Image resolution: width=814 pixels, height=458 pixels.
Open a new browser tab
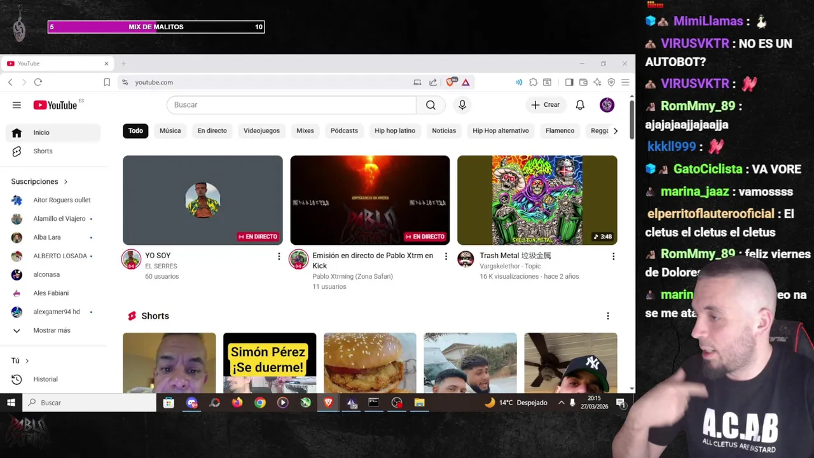[123, 64]
